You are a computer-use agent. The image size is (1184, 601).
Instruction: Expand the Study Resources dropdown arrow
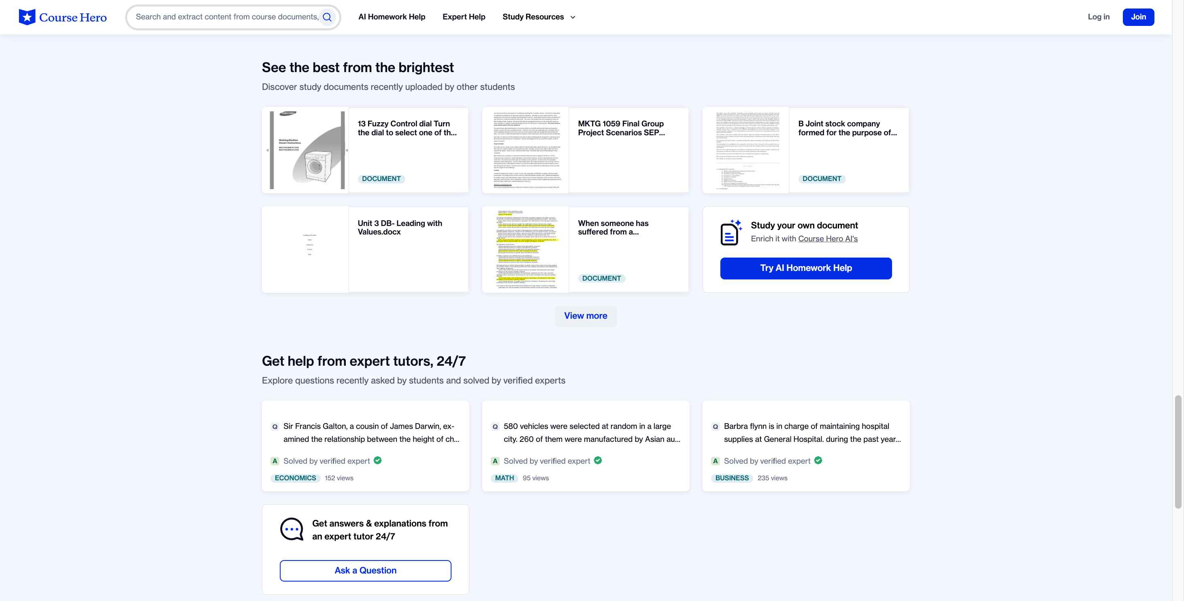click(573, 17)
